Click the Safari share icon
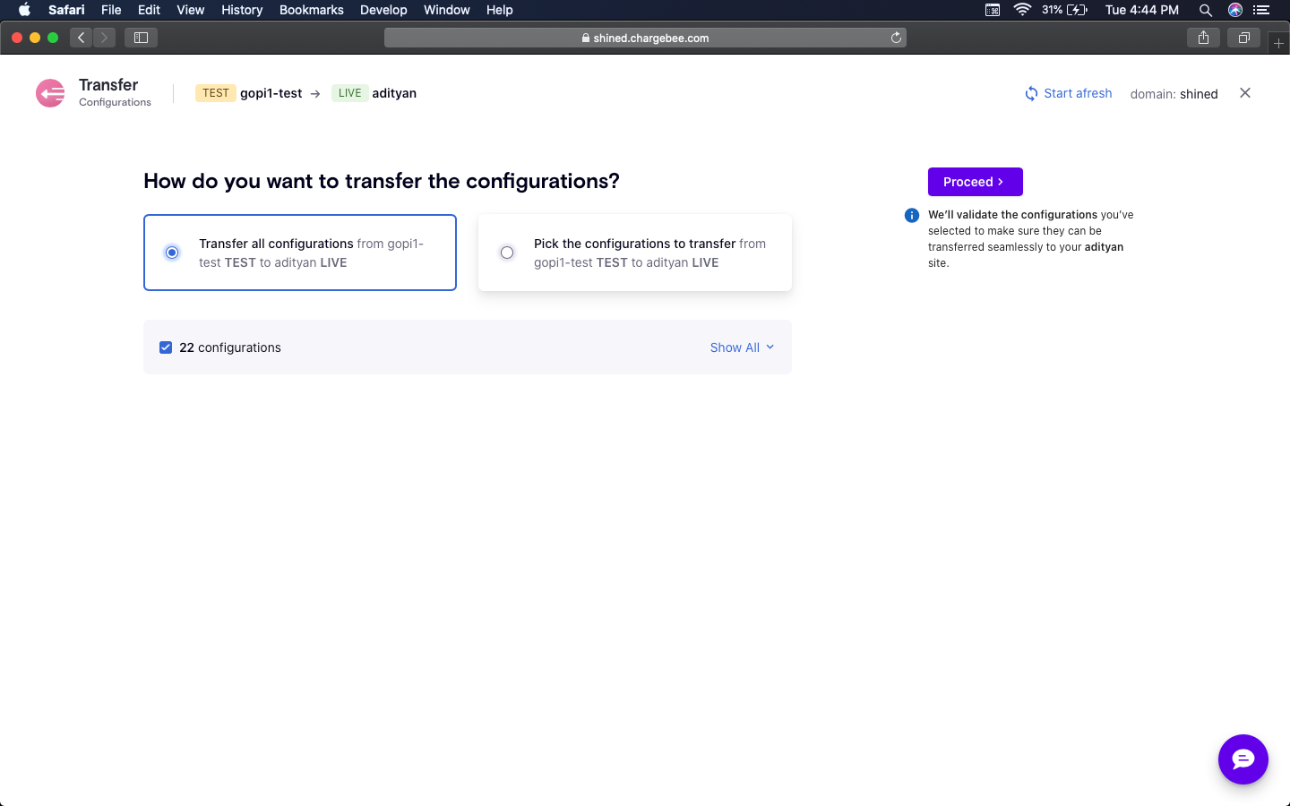The image size is (1290, 806). tap(1203, 37)
